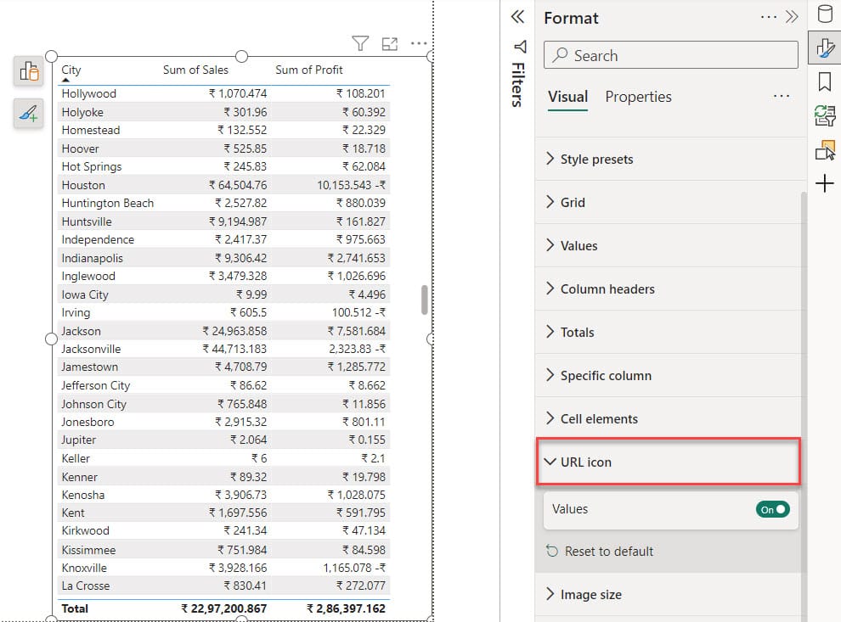
Task: Switch to the Visual tab
Action: point(568,97)
